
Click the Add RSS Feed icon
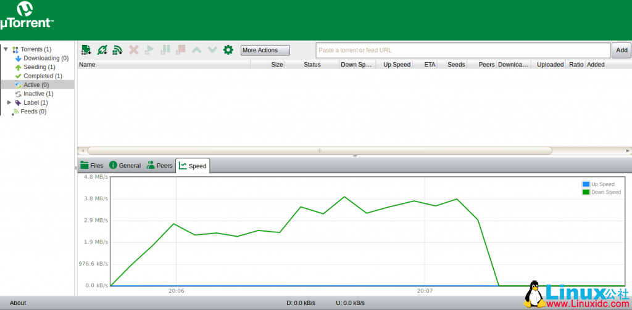click(117, 50)
